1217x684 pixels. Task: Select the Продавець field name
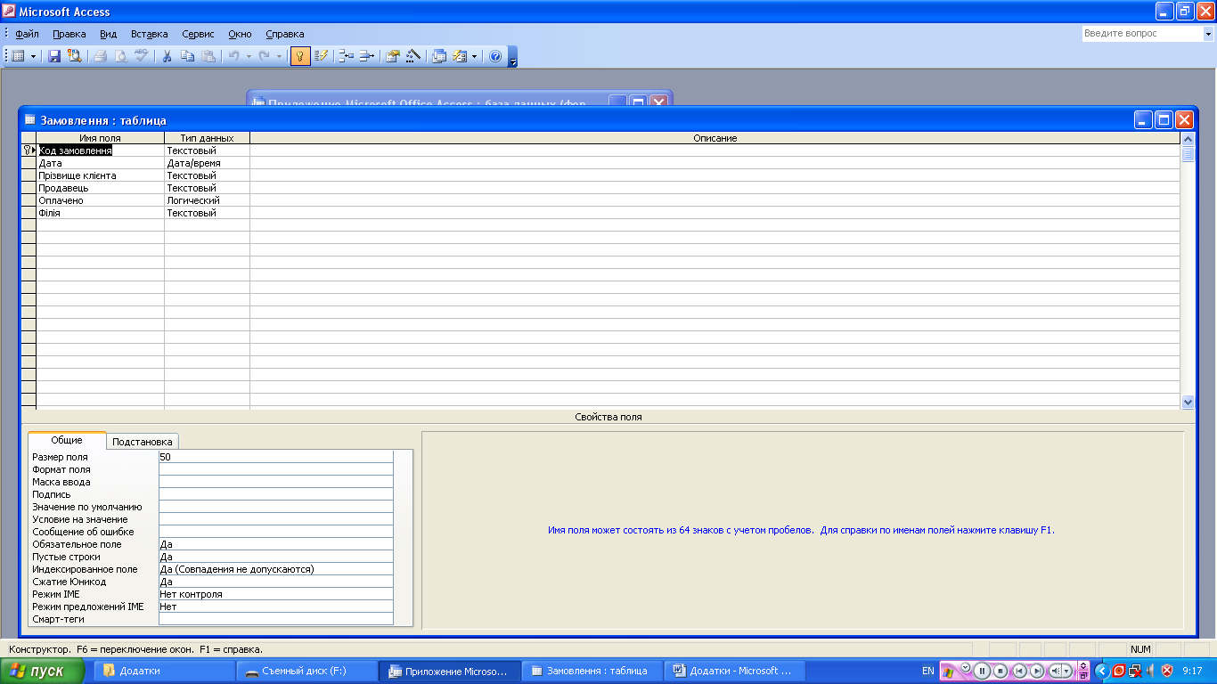pos(100,189)
